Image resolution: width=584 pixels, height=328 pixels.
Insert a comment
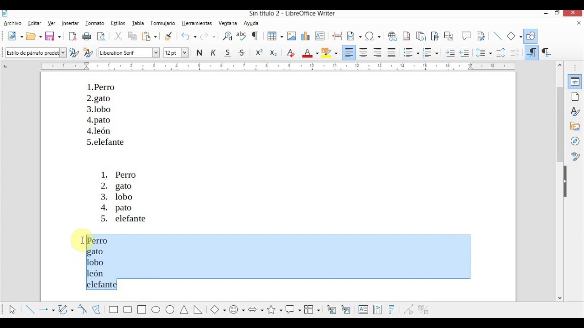click(466, 36)
